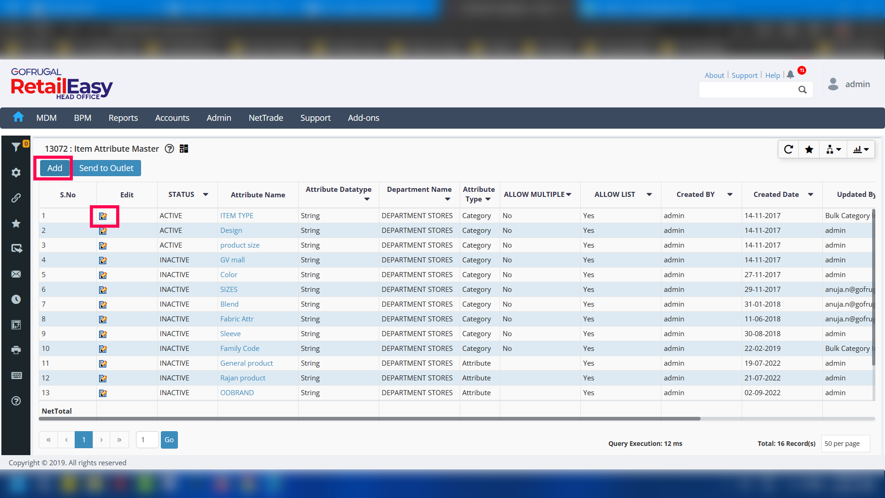Image resolution: width=885 pixels, height=498 pixels.
Task: Click the mail envelope icon in sidebar
Action: pos(16,274)
